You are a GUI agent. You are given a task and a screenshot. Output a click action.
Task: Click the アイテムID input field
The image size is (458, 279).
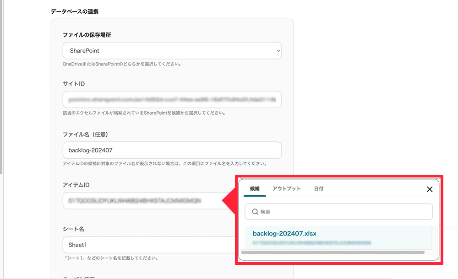tap(149, 200)
